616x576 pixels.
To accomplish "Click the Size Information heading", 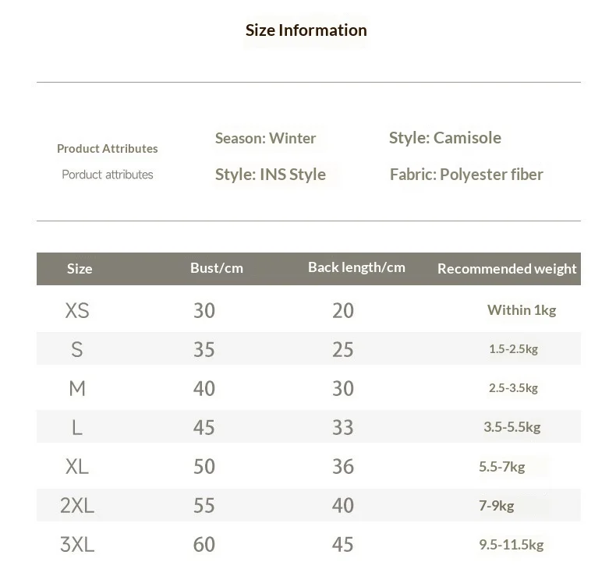I will (306, 30).
